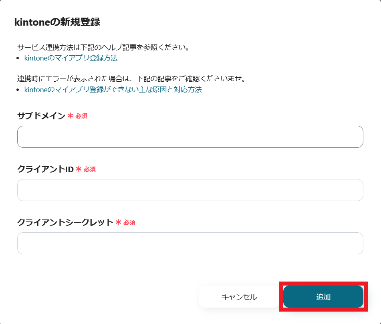Dismiss the dialog via キャンセル
381x324 pixels.
tap(239, 296)
